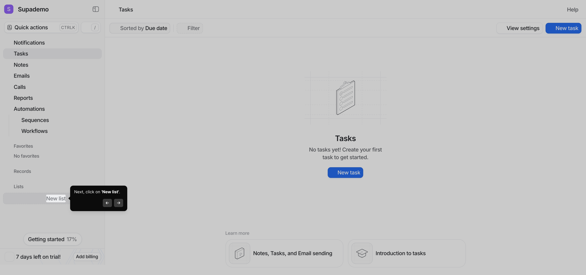Go to Reports in the sidebar
Image resolution: width=586 pixels, height=275 pixels.
(23, 98)
